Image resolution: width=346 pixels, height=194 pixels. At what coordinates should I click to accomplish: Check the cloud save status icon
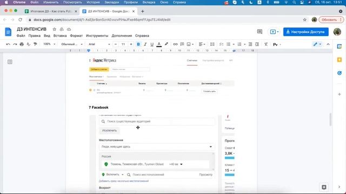point(69,29)
